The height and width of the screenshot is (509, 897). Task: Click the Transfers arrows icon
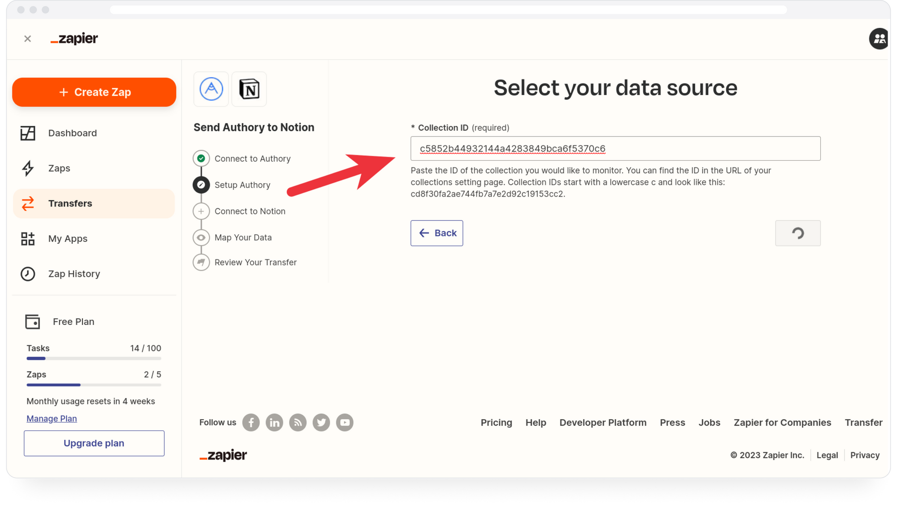click(28, 203)
